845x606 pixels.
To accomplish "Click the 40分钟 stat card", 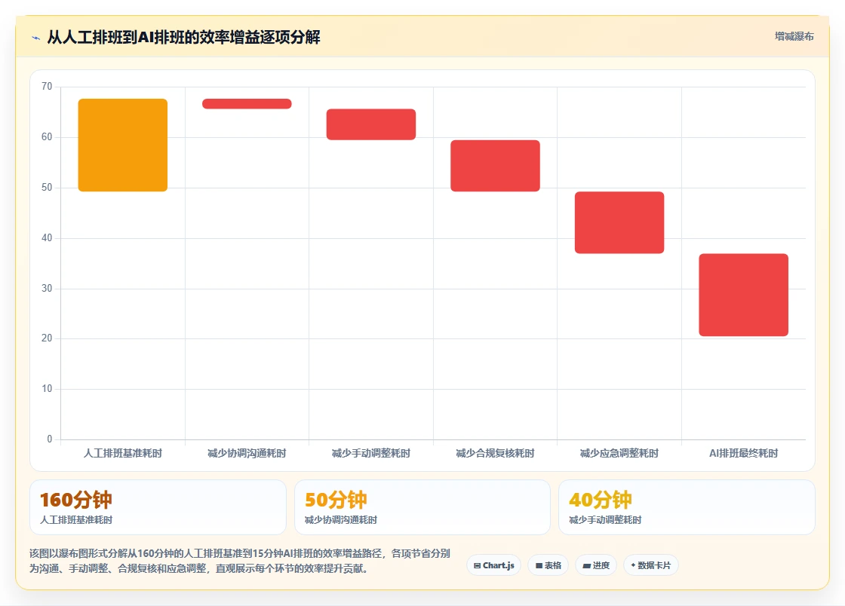I will point(687,507).
